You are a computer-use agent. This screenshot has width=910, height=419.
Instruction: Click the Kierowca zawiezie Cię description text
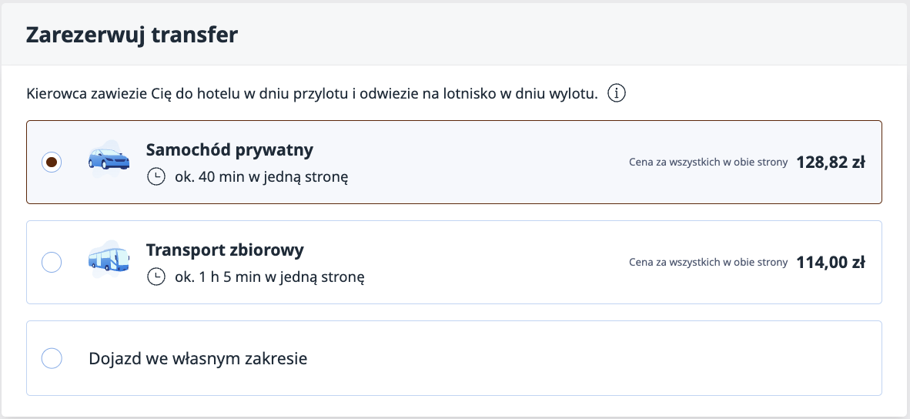pos(312,93)
